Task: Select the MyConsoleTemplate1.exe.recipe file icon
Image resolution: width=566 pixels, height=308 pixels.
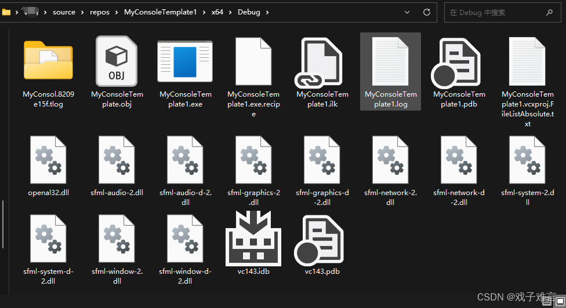Action: coord(253,61)
